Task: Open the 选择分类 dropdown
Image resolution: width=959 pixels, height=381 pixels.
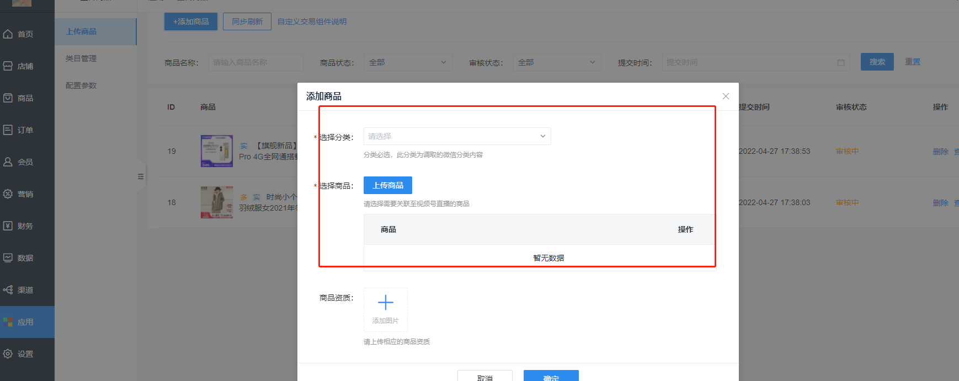Action: (x=457, y=136)
